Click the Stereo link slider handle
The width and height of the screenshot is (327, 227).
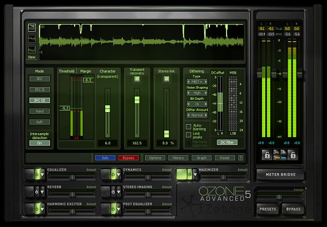pyautogui.click(x=166, y=134)
